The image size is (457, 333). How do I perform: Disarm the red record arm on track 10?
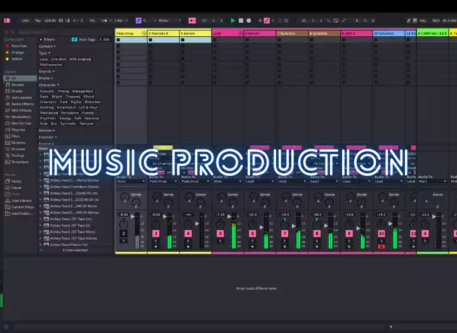coord(381,247)
